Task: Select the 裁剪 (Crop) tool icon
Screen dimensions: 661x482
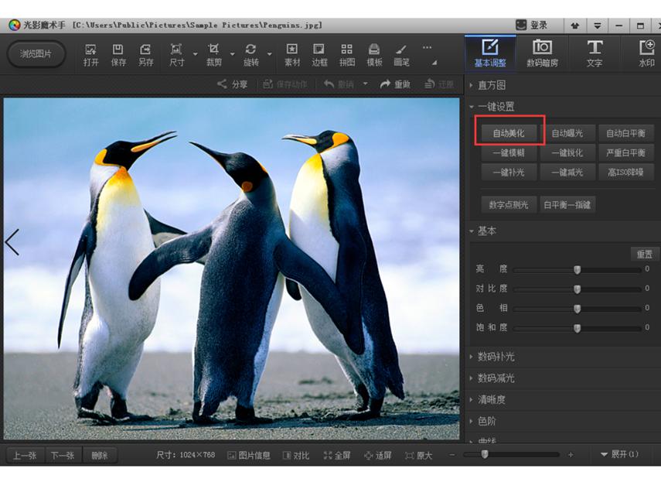Action: click(214, 53)
